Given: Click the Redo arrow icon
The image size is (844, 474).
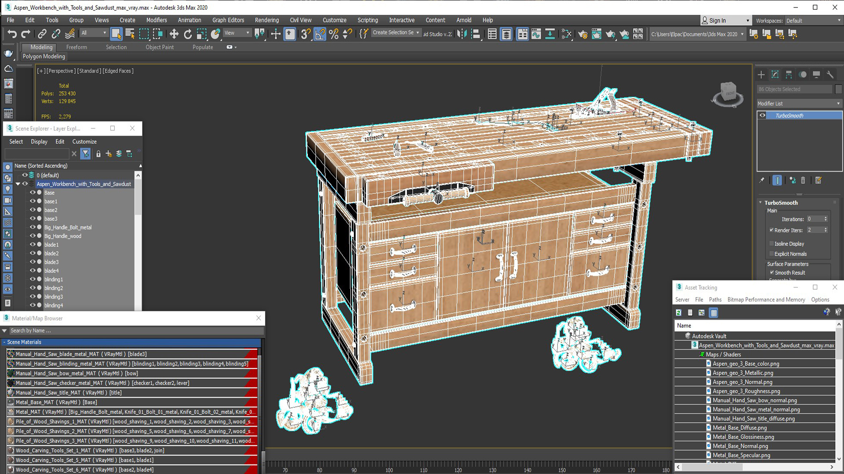Looking at the screenshot, I should 26,34.
